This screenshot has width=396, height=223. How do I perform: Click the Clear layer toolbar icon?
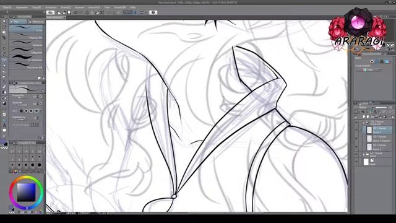[87, 12]
